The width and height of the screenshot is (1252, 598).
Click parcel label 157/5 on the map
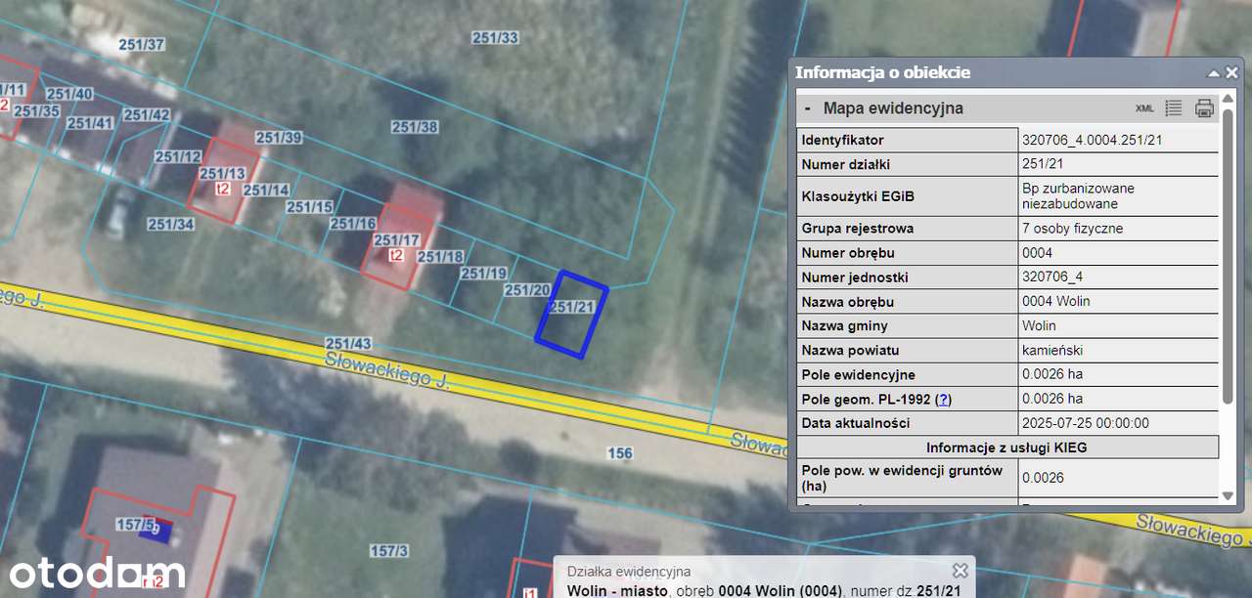tap(135, 525)
